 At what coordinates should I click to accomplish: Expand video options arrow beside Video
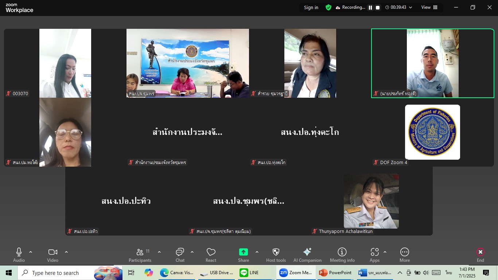[66, 252]
